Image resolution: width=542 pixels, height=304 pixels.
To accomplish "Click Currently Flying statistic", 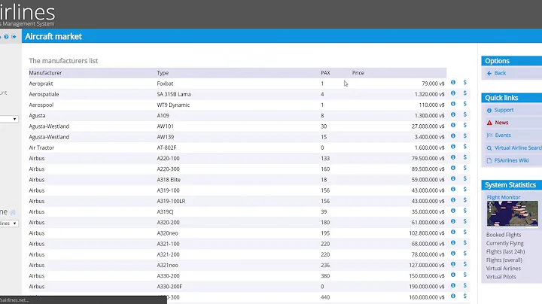I will pyautogui.click(x=505, y=244).
